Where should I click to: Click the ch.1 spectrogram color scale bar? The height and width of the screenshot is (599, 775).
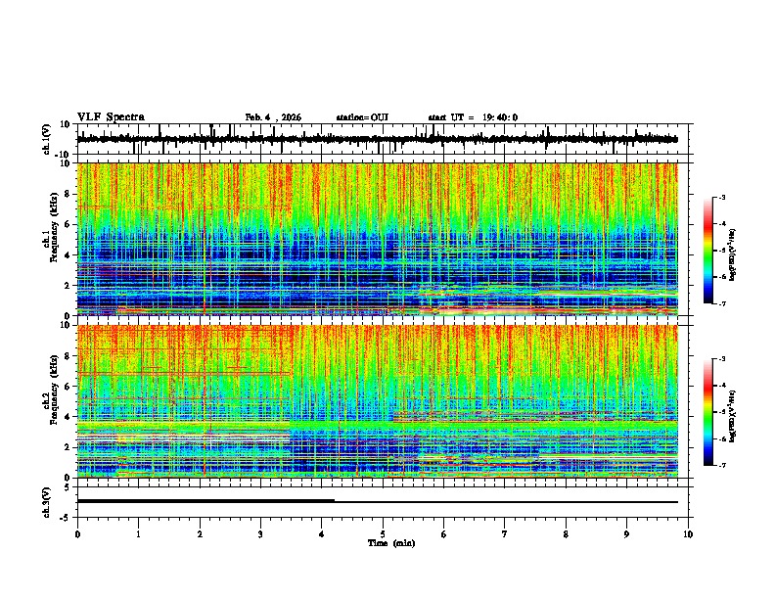pyautogui.click(x=708, y=251)
